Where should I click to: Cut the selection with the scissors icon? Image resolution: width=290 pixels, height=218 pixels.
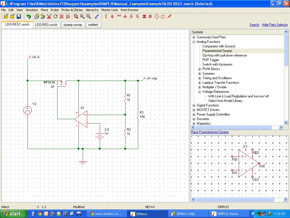49,17
